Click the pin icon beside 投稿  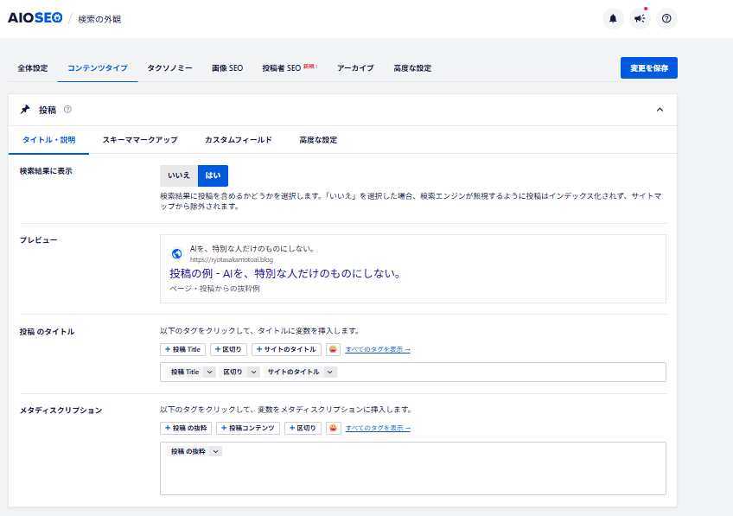25,110
